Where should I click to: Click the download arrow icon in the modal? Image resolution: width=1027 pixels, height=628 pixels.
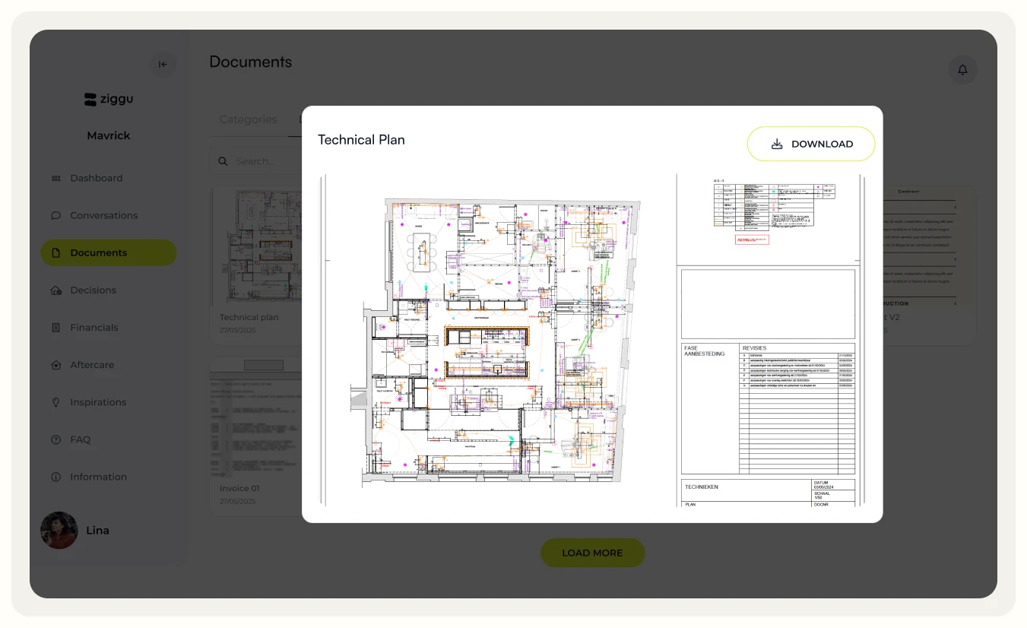777,144
